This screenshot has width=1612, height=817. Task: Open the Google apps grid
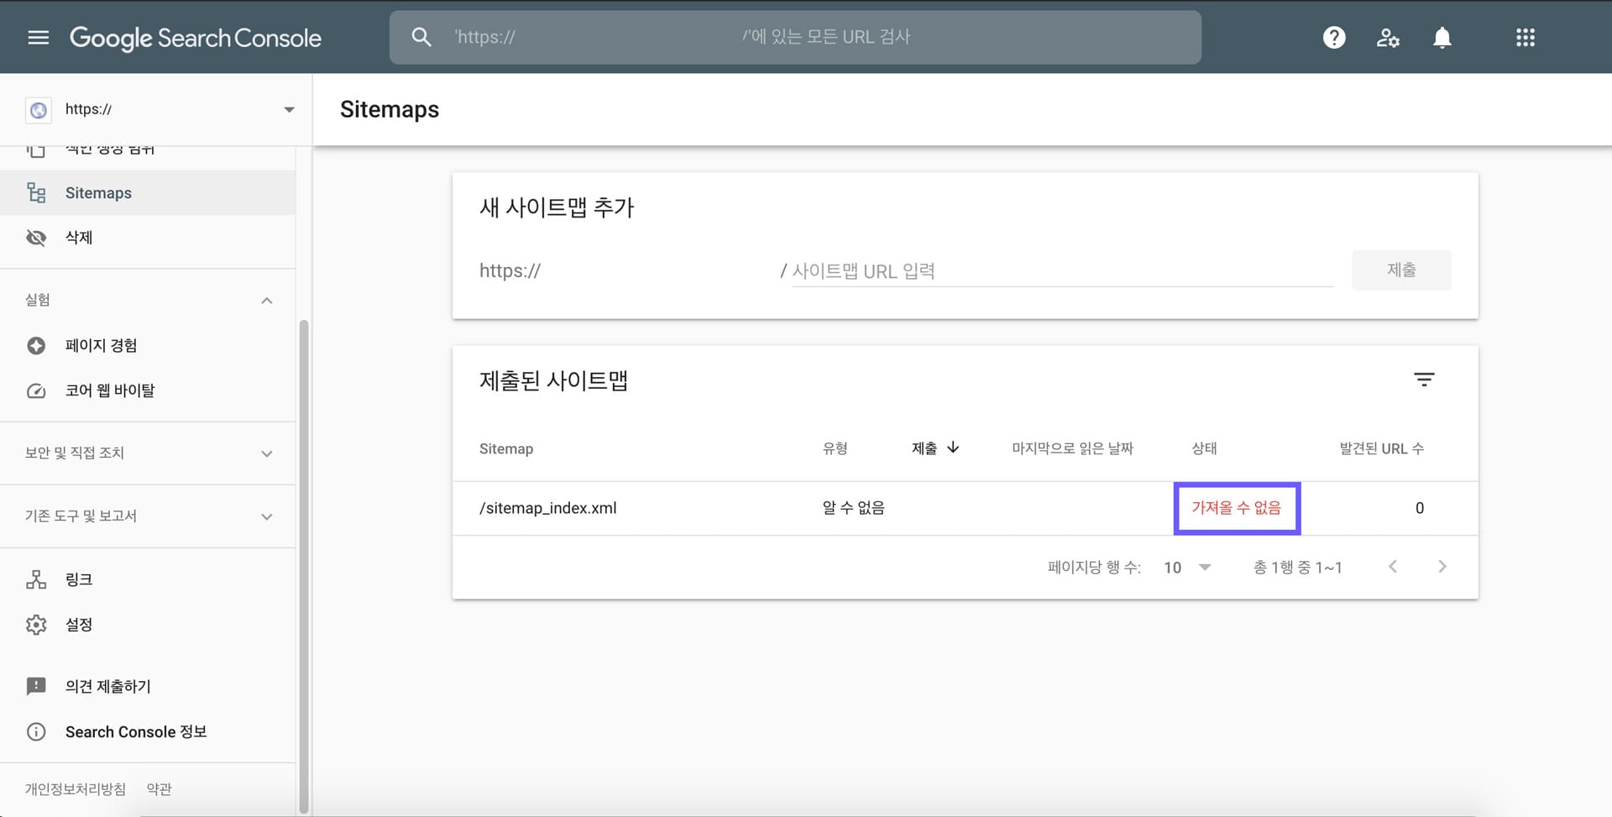coord(1526,37)
